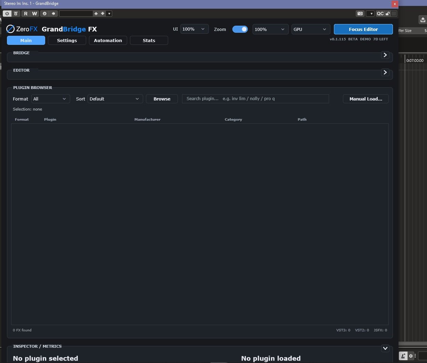Click the A/B compare setting icon
Viewport: 427px width, 363px height.
[44, 14]
